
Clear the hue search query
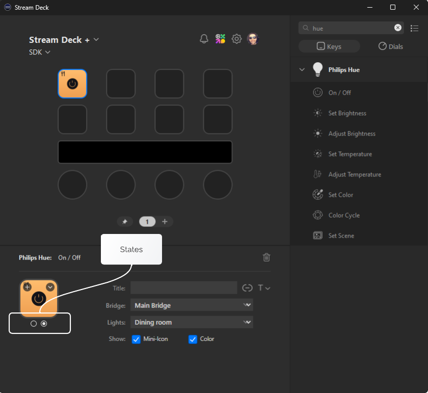point(397,28)
